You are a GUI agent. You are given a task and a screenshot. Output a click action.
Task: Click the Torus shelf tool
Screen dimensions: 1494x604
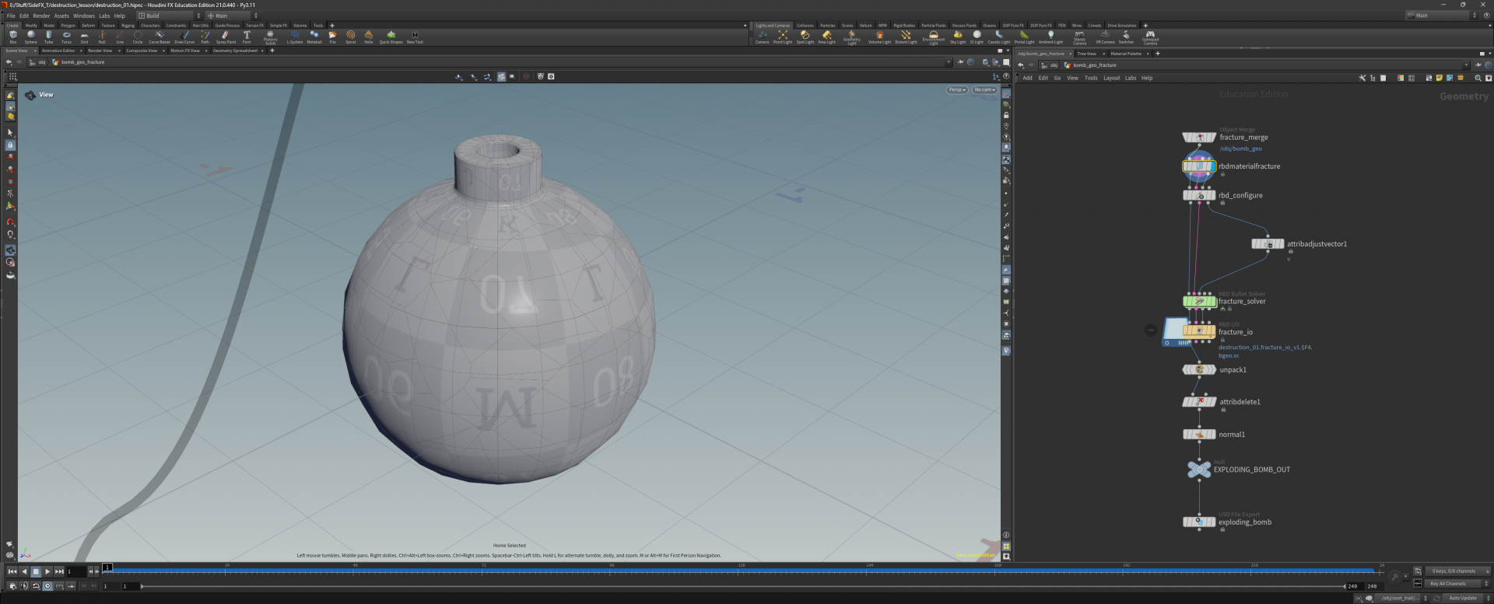point(66,36)
